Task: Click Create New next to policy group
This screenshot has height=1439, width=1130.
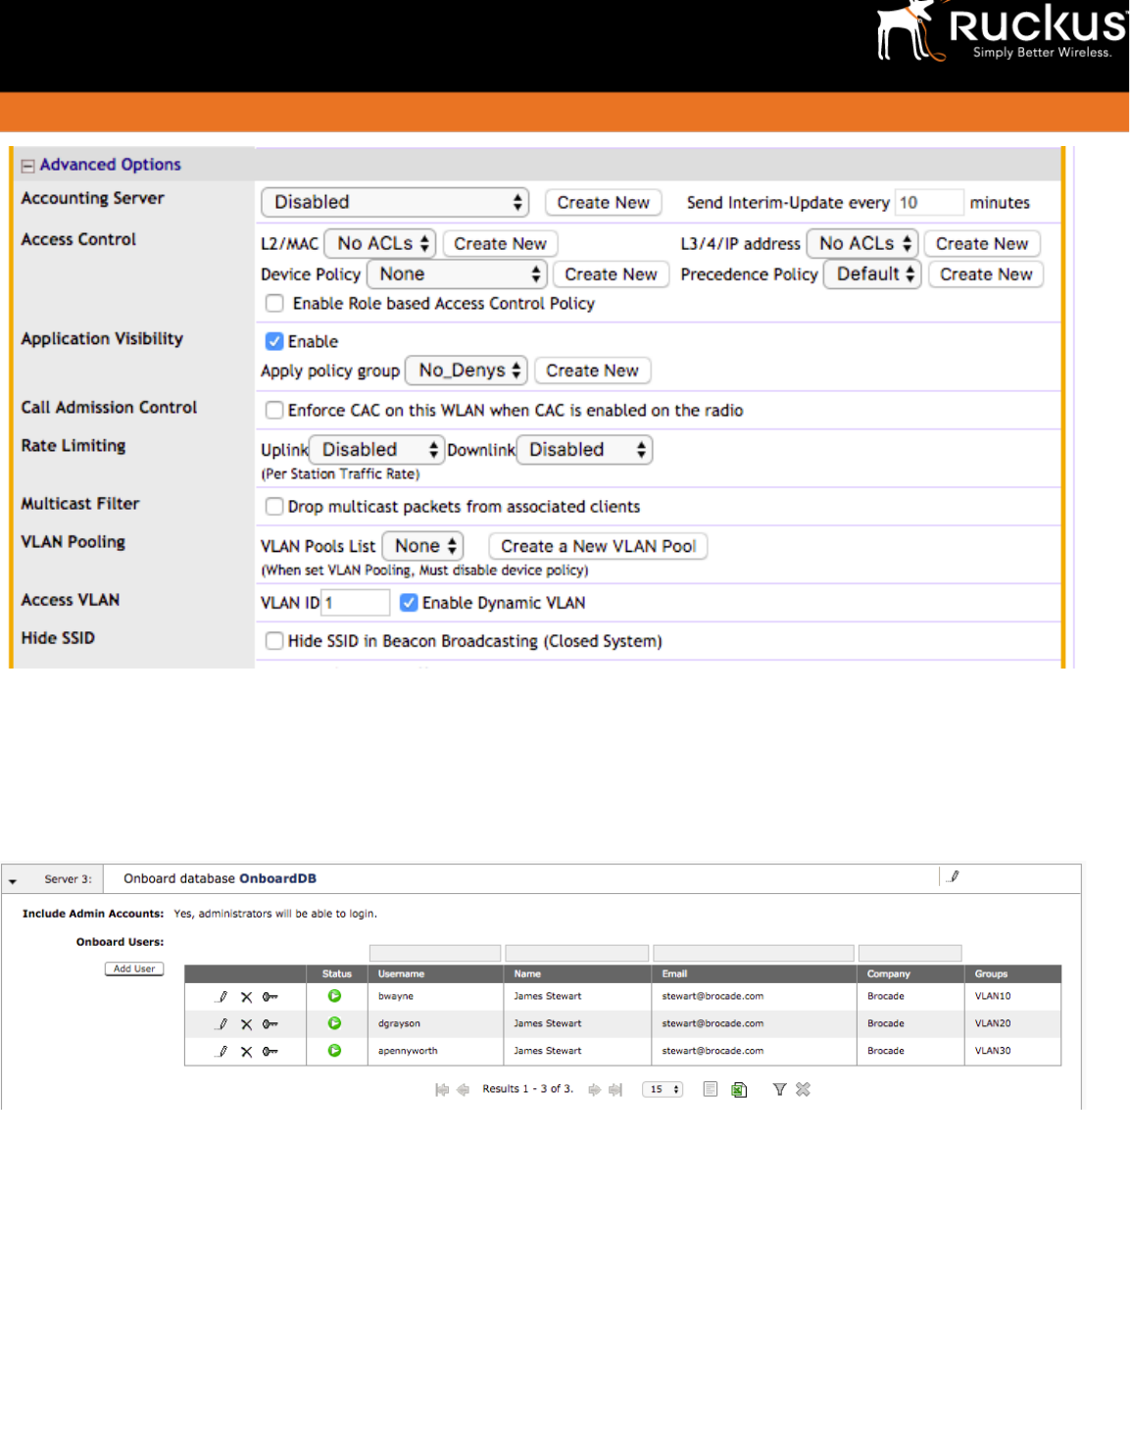Action: tap(592, 371)
